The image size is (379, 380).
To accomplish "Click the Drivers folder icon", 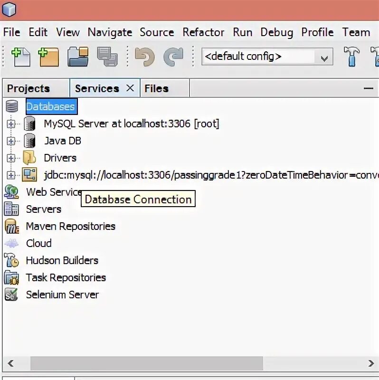I will click(x=29, y=158).
